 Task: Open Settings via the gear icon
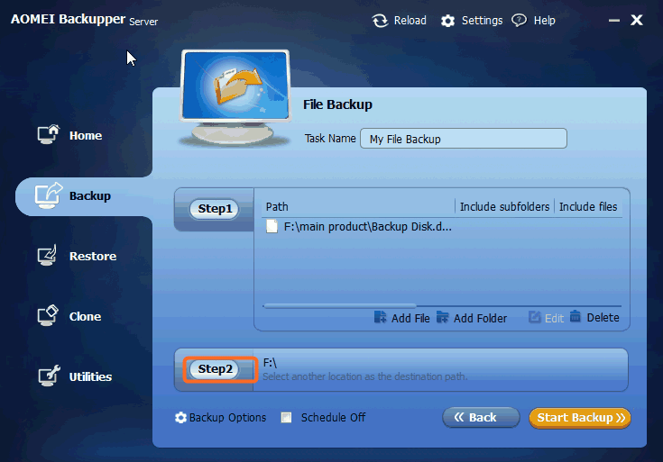[447, 21]
